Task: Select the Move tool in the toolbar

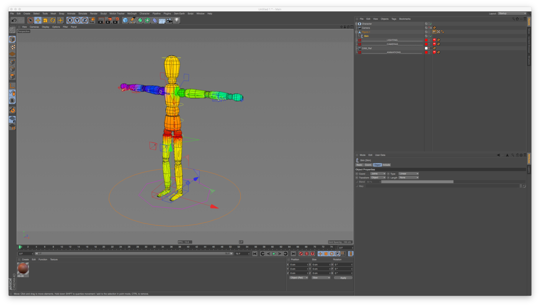Action: point(38,20)
